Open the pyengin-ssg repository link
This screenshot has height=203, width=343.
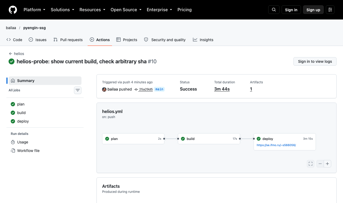[35, 28]
